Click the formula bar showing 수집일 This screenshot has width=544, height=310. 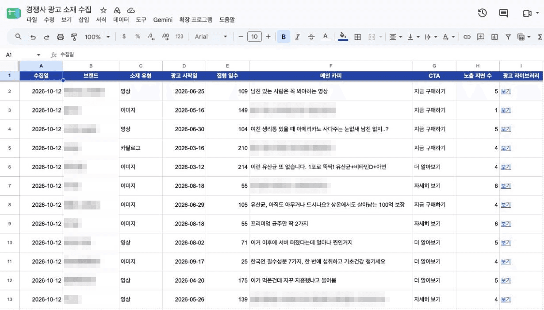coord(301,55)
